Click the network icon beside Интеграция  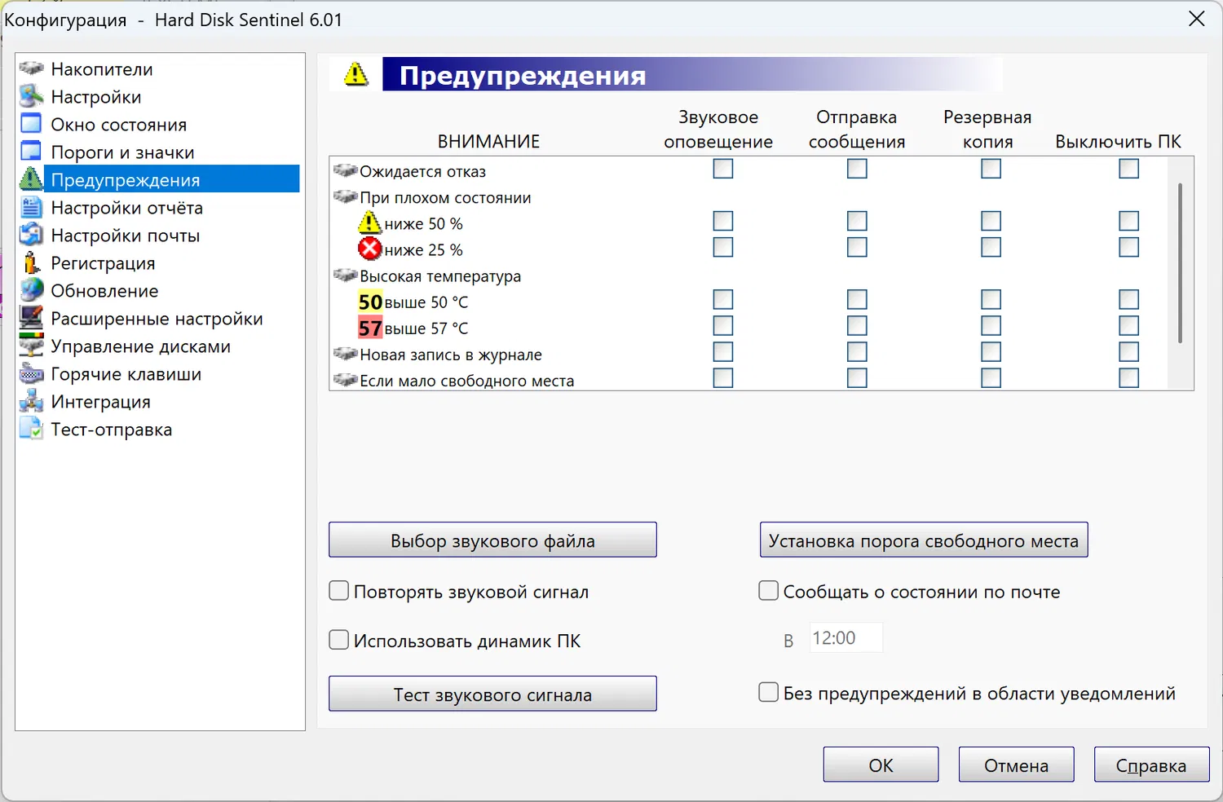click(31, 401)
